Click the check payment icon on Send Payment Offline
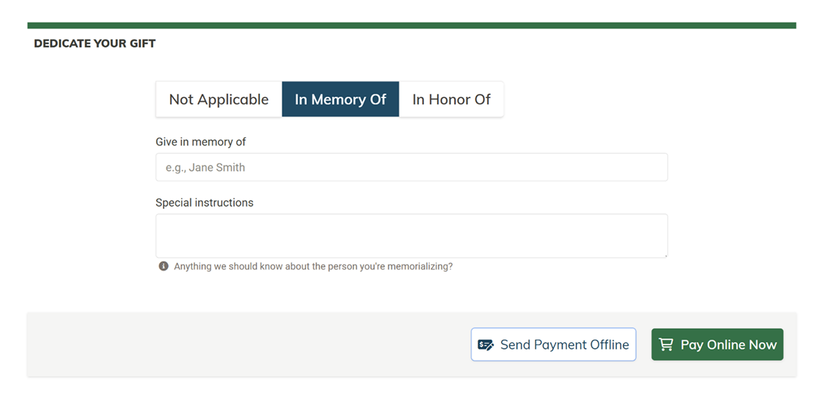Image resolution: width=820 pixels, height=394 pixels. click(486, 345)
